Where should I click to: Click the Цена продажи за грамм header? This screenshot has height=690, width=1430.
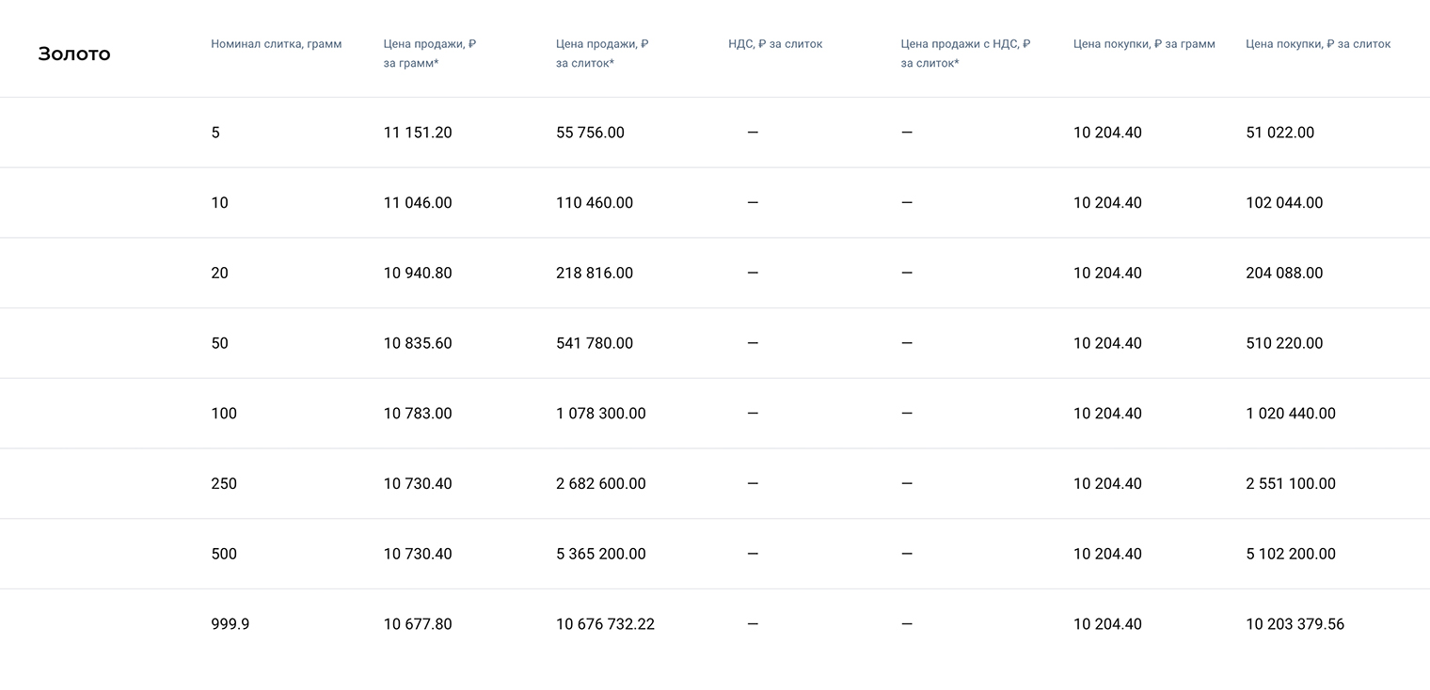point(429,54)
